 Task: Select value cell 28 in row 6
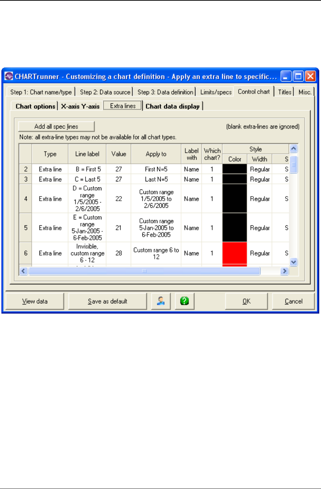point(118,253)
